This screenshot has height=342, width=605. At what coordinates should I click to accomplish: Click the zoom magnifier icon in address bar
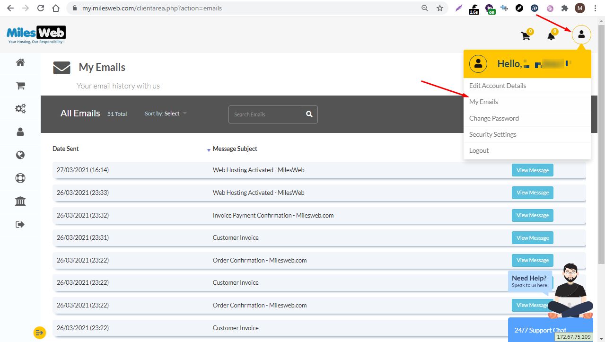click(x=425, y=8)
